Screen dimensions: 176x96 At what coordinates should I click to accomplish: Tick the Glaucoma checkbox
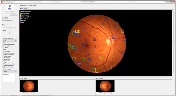(3, 43)
